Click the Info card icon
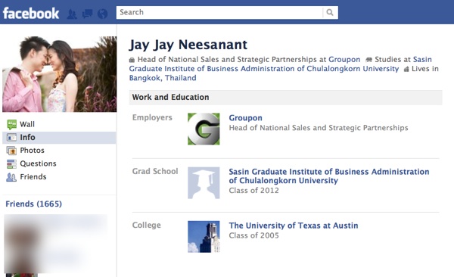The height and width of the screenshot is (277, 454). [x=11, y=137]
